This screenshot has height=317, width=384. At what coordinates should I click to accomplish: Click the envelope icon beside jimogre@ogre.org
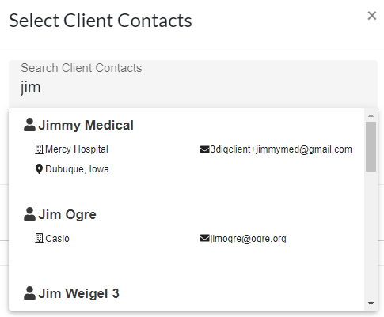[204, 239]
